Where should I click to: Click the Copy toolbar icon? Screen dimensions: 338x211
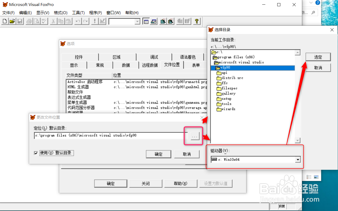pos(61,21)
